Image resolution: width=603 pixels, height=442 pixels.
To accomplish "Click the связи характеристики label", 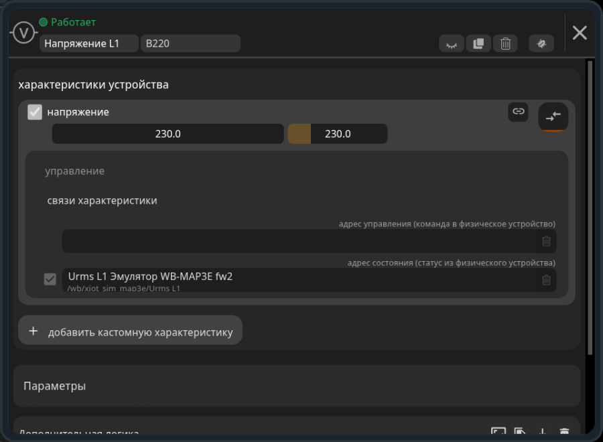I will [x=102, y=201].
